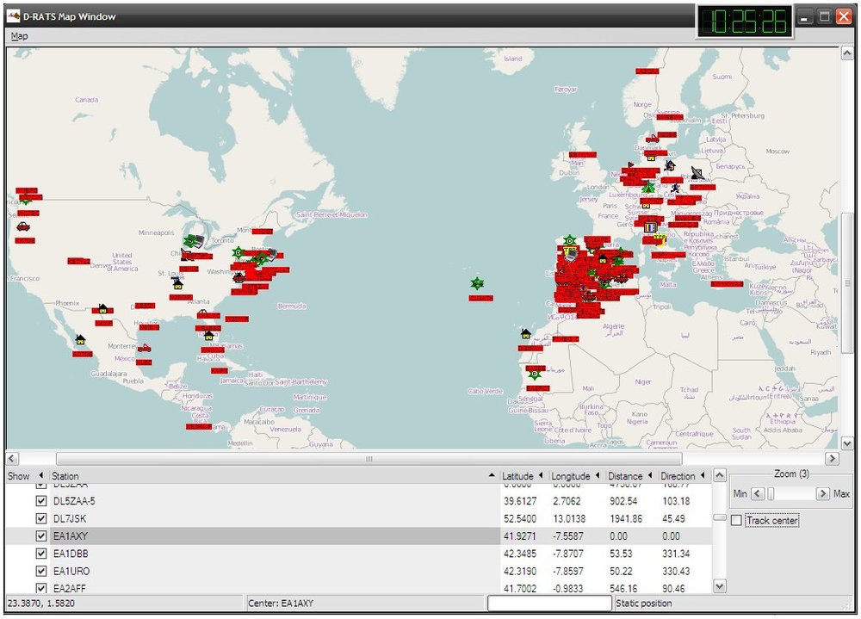Hide station EA1DBB via its checkbox
Image resolution: width=861 pixels, height=619 pixels.
coord(40,554)
